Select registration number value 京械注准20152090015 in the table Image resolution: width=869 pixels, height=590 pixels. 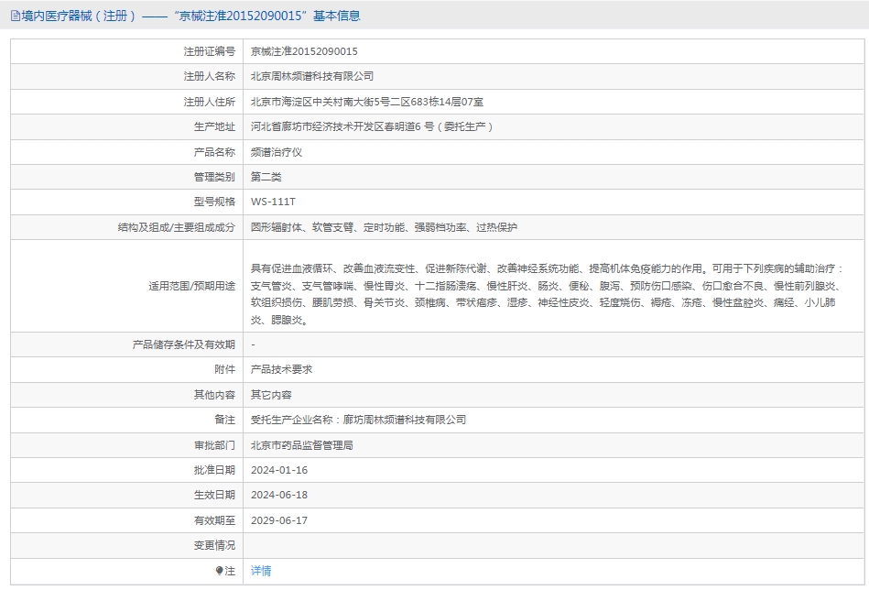click(304, 51)
